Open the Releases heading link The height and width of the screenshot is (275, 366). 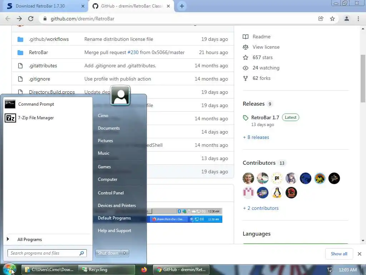(x=253, y=103)
